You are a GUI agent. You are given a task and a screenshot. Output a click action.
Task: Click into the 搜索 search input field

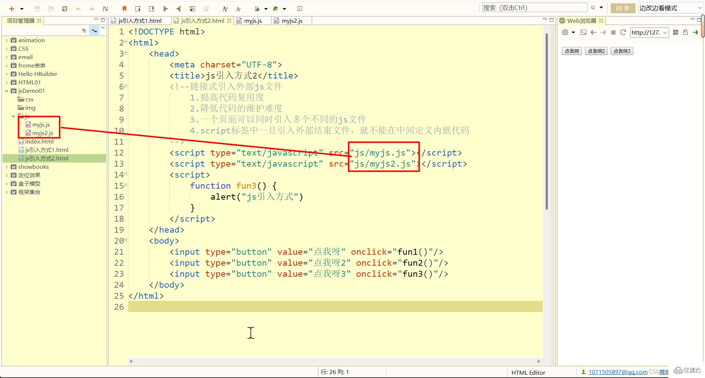535,8
